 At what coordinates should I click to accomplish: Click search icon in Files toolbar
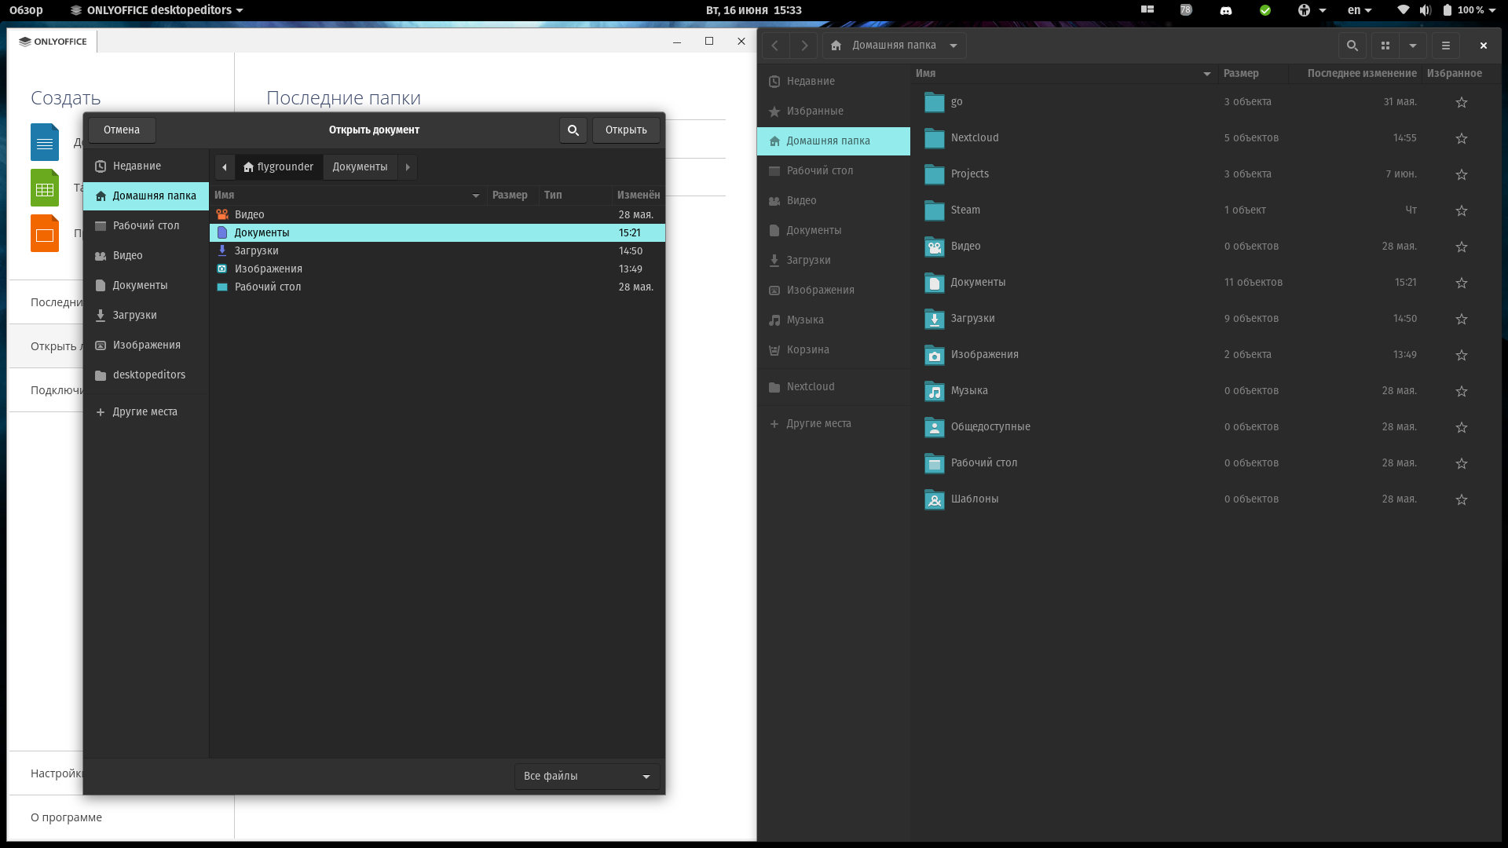click(x=1352, y=45)
